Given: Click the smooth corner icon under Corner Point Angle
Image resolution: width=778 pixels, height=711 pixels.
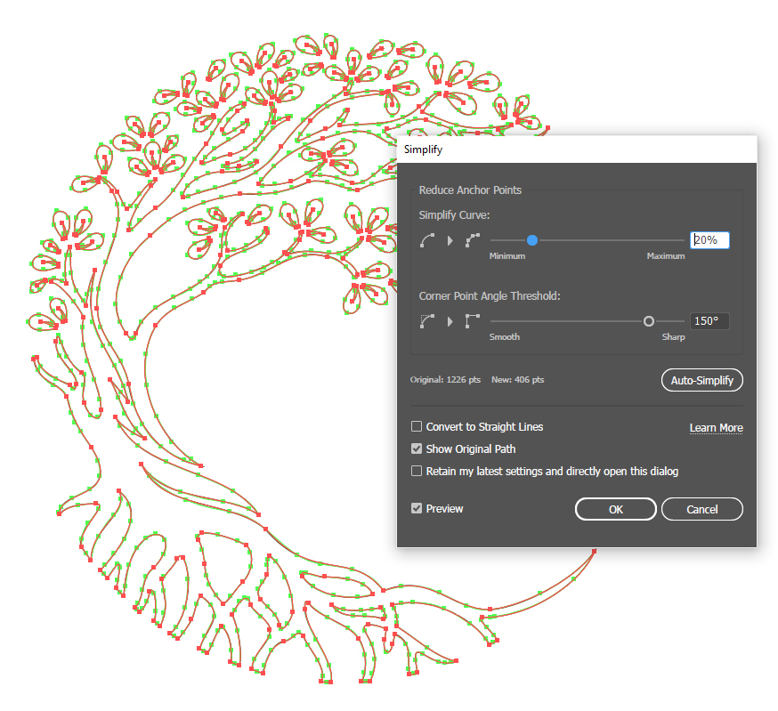Looking at the screenshot, I should pyautogui.click(x=427, y=321).
